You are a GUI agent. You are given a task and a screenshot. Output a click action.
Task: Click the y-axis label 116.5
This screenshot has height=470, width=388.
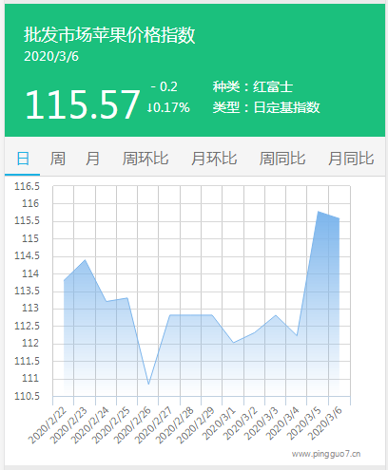point(27,186)
